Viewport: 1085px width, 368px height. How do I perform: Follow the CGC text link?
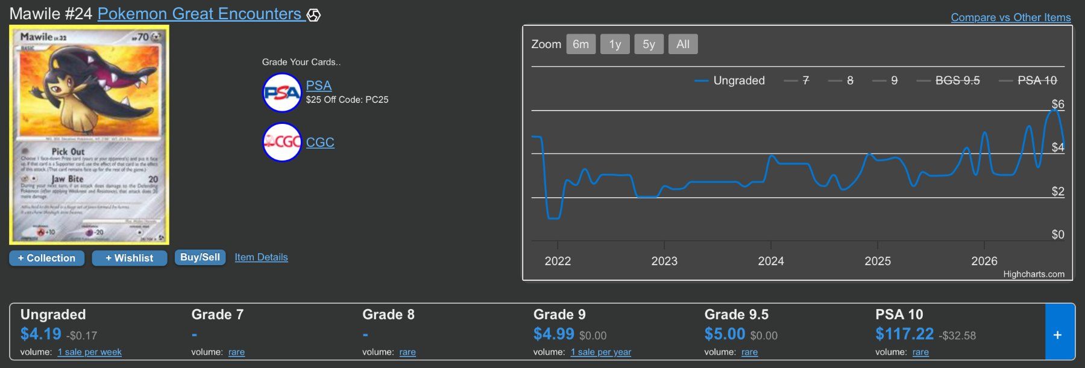coord(320,143)
